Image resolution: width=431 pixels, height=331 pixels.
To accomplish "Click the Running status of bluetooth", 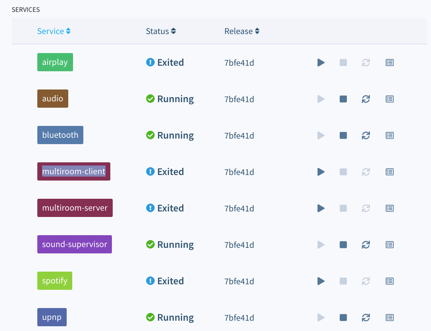I will click(x=170, y=135).
